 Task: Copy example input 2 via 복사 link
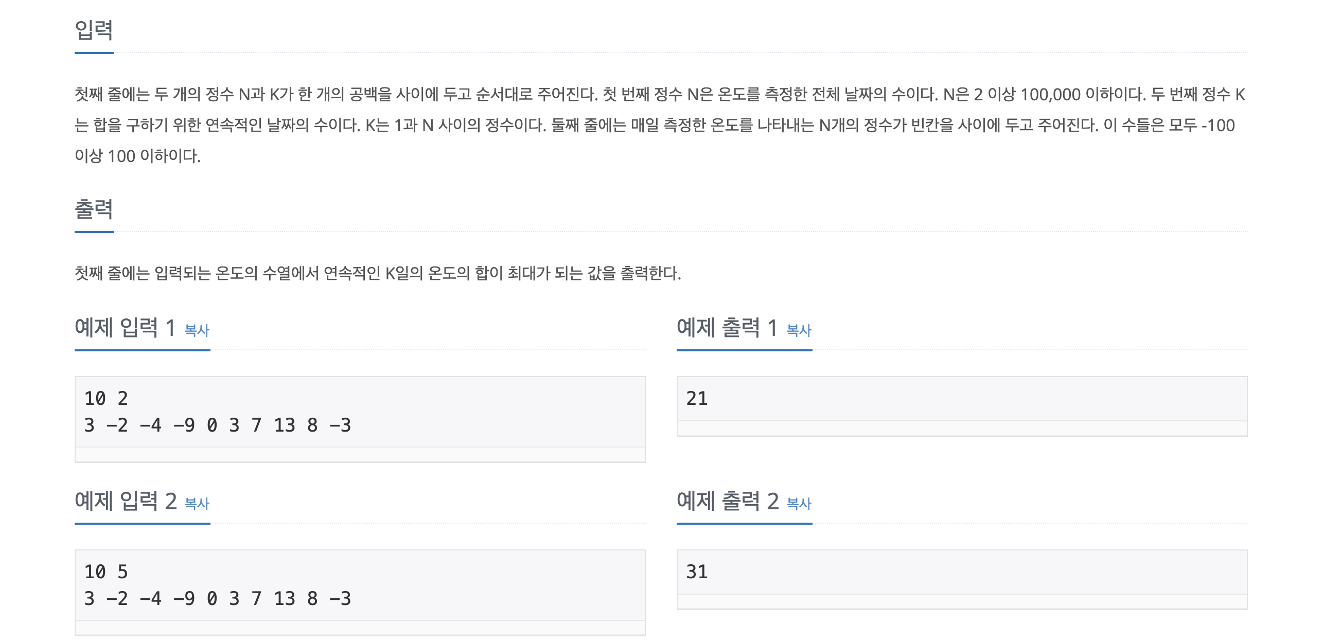point(197,504)
